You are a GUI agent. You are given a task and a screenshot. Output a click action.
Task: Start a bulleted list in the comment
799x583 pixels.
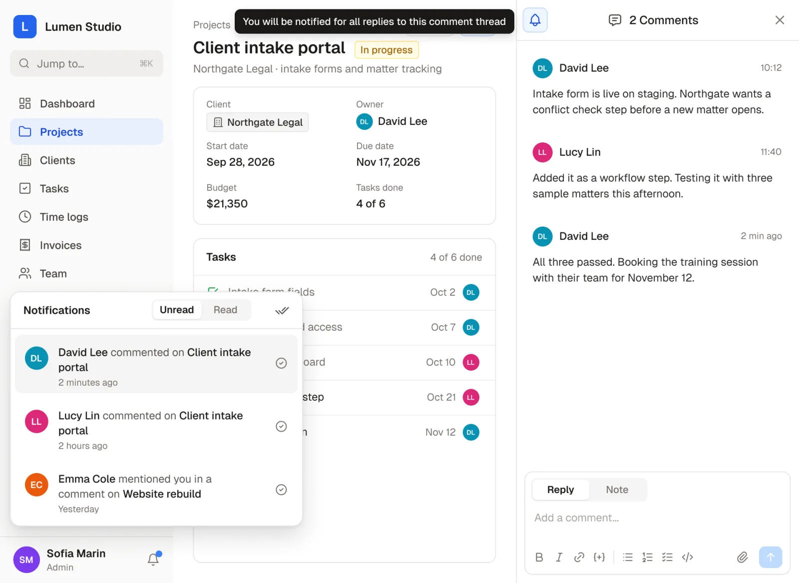[x=628, y=557]
